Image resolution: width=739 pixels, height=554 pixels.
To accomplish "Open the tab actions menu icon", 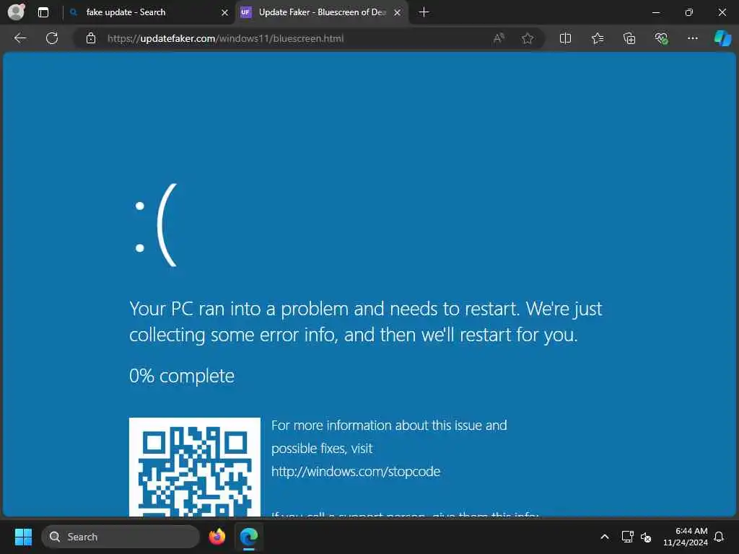I will 43,12.
